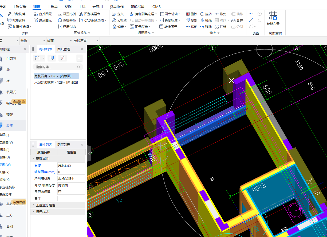Click the 合并 merge tool
Image resolution: width=327 pixels, height=237 pixels.
237,20
